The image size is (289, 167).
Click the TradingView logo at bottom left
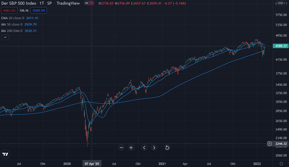pyautogui.click(x=5, y=154)
